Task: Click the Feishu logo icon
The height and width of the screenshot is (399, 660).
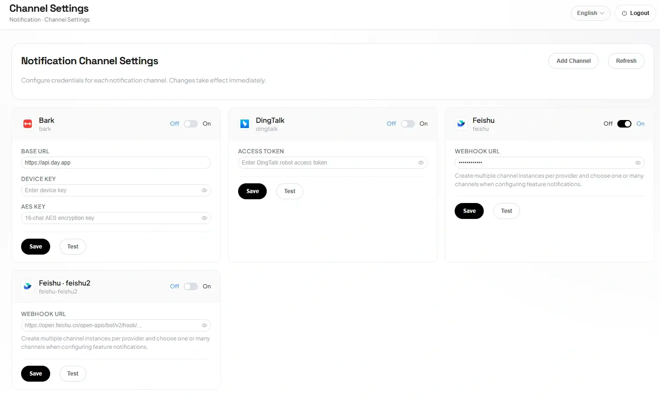Action: (x=461, y=124)
